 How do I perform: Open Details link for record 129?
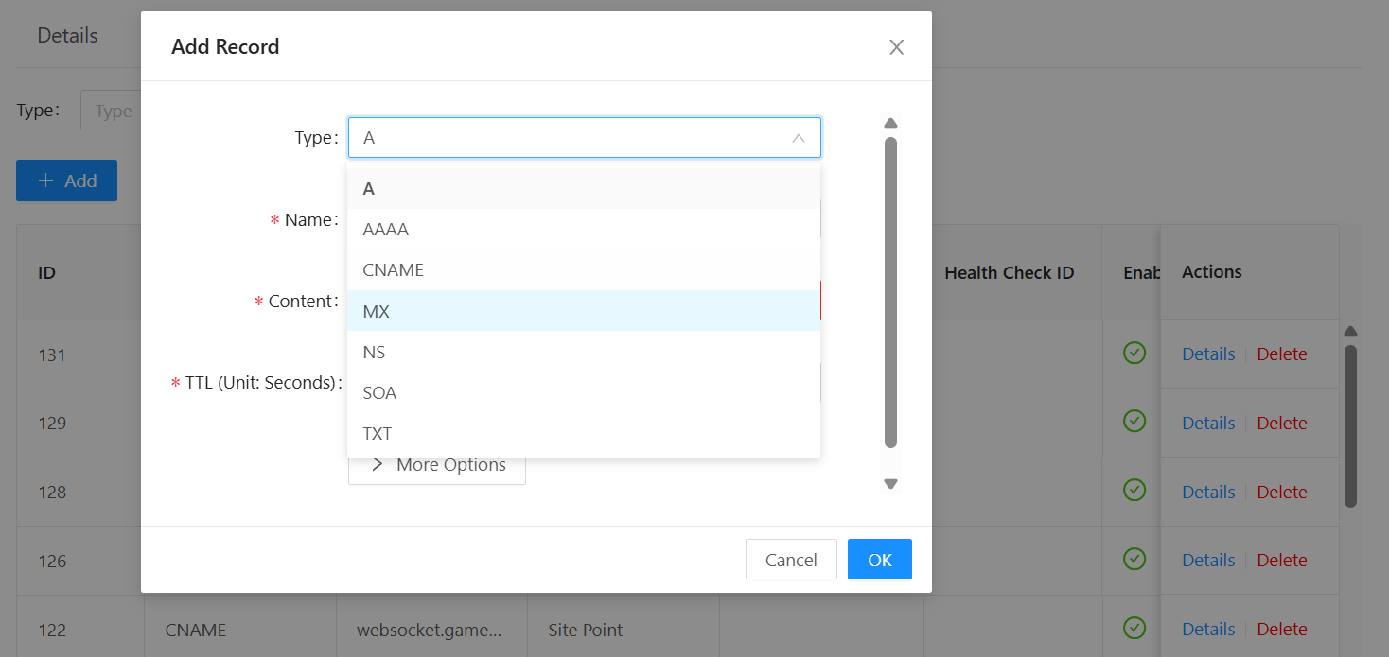(1208, 423)
